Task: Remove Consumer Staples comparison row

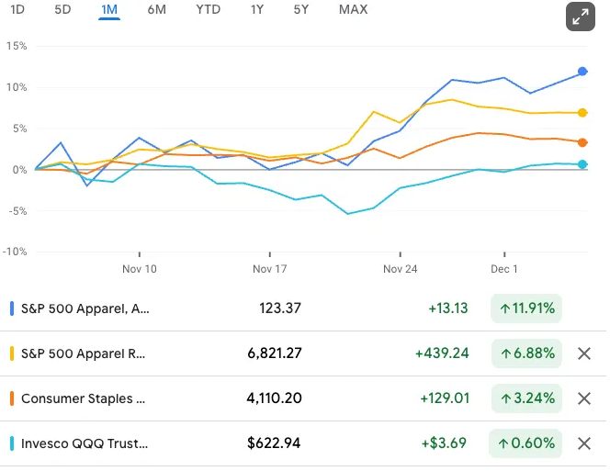Action: point(583,398)
